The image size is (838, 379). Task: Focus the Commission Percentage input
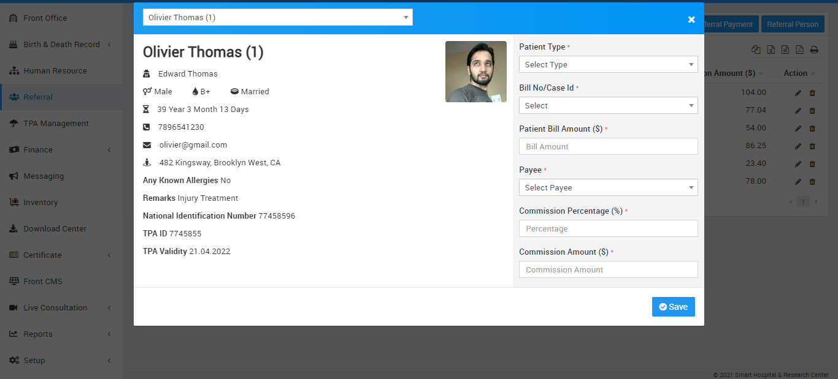[608, 228]
